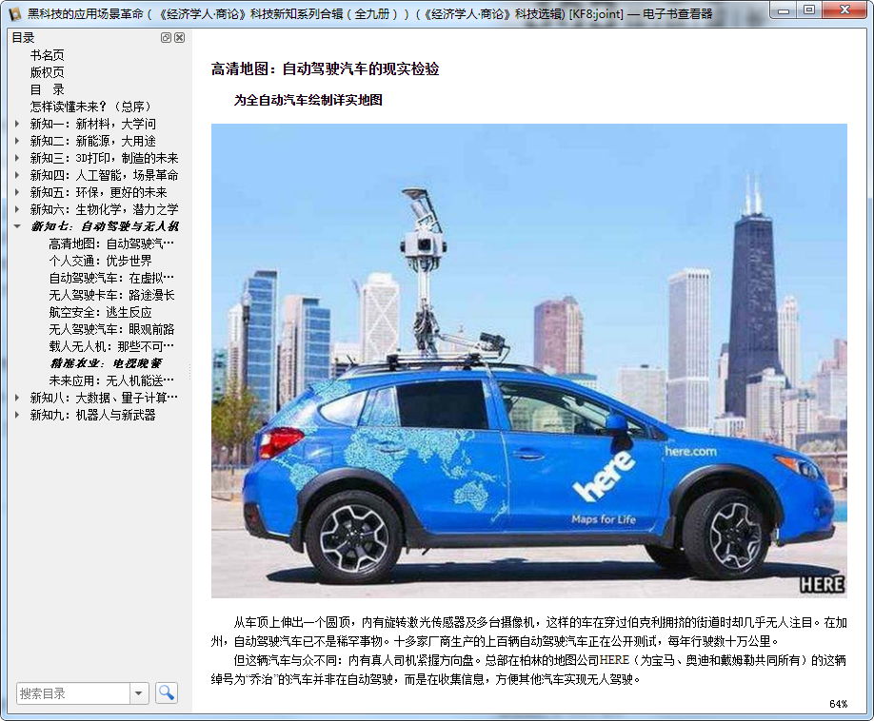Open 载人无人机：那些不可… subsection
Viewport: 874px width, 721px height.
(x=111, y=346)
